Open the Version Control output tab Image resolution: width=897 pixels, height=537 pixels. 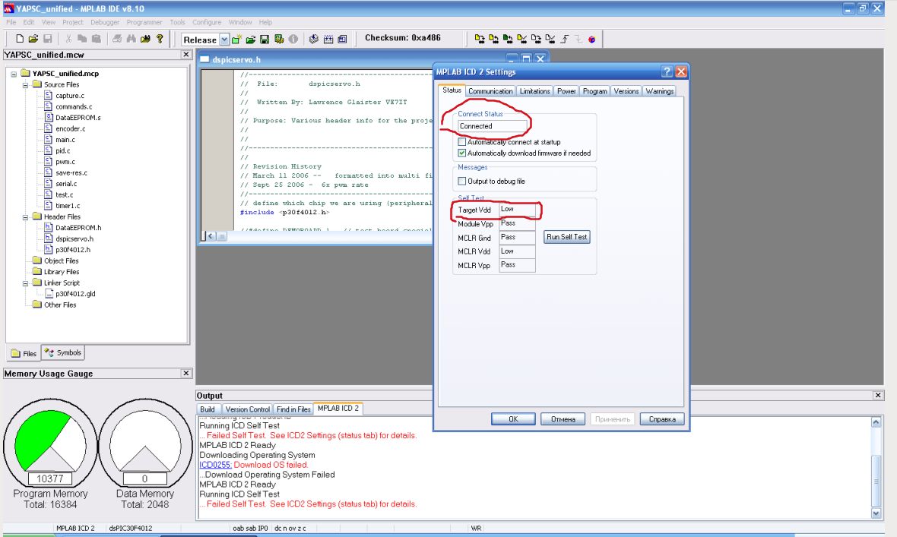(x=247, y=409)
